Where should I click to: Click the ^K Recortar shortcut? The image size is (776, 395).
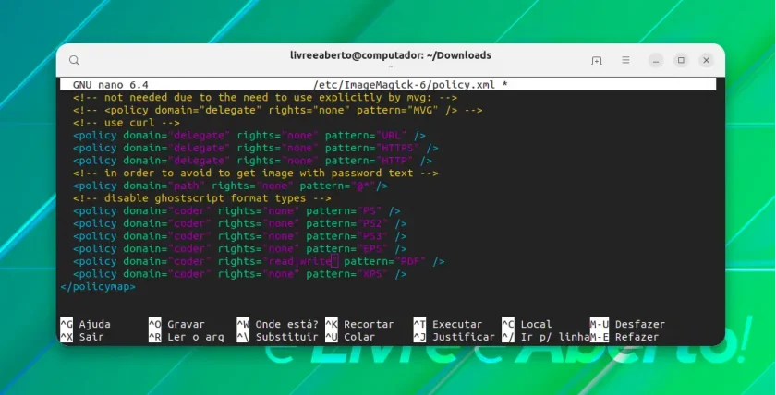pyautogui.click(x=359, y=324)
